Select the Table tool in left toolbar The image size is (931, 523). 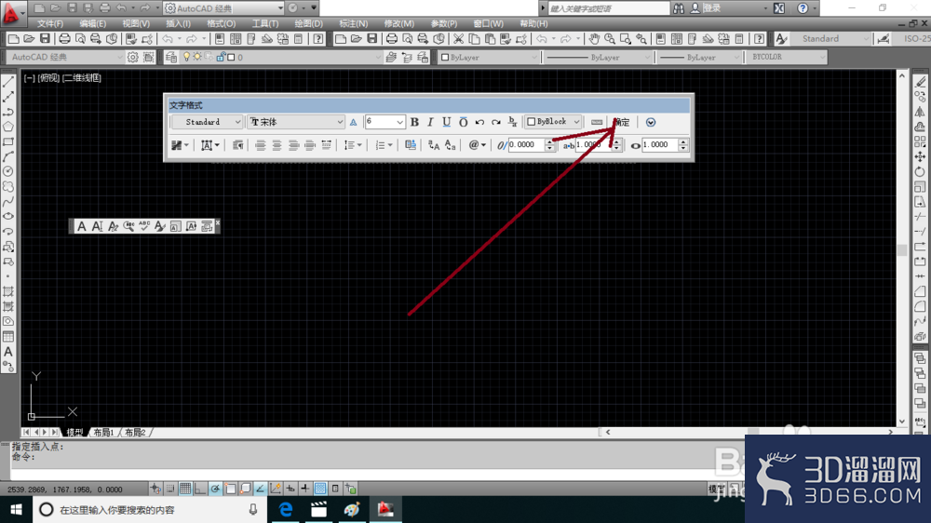pyautogui.click(x=8, y=337)
